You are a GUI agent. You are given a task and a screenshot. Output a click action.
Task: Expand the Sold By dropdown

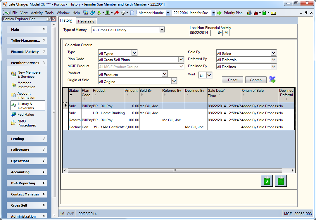pyautogui.click(x=273, y=53)
